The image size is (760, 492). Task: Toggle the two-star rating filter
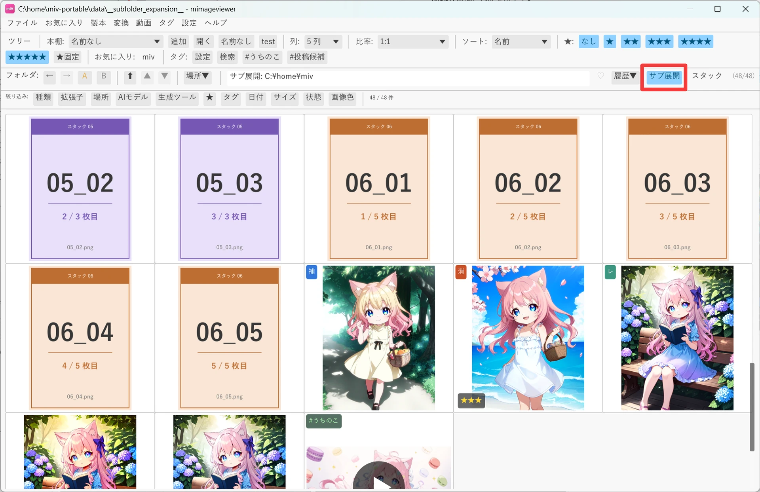631,42
